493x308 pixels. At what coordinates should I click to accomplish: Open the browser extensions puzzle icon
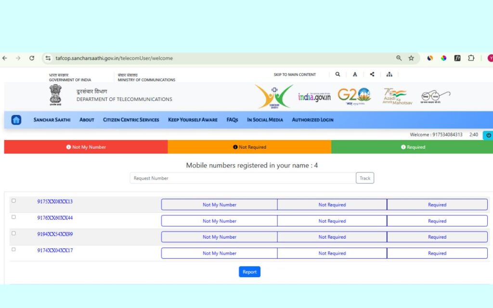pyautogui.click(x=471, y=58)
